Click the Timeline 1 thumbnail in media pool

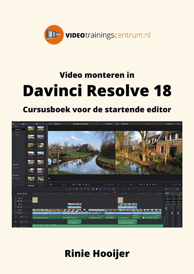31,129
